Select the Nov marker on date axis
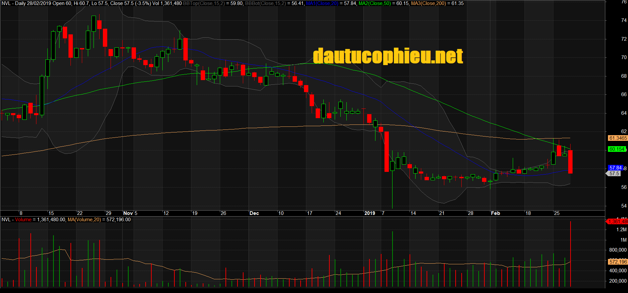Image resolution: width=628 pixels, height=293 pixels. (x=128, y=213)
